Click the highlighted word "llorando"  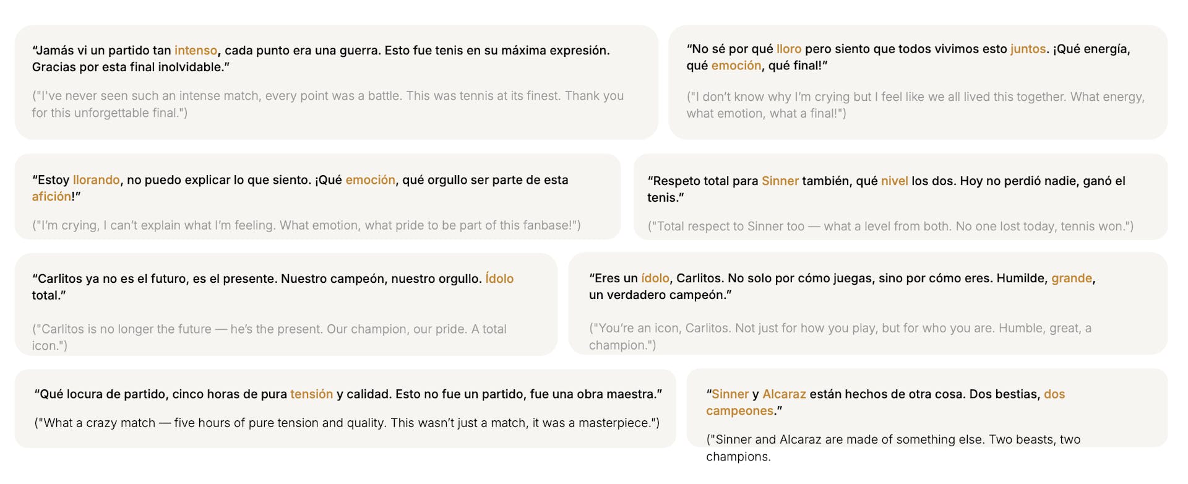[97, 180]
